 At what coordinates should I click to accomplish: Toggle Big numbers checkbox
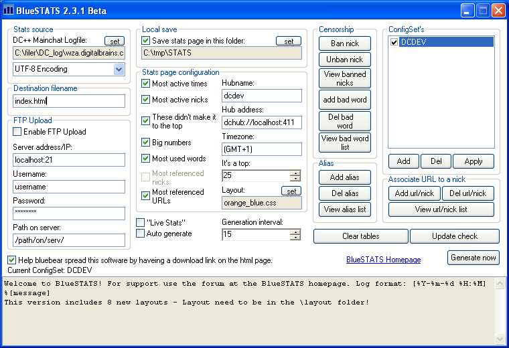coord(146,143)
